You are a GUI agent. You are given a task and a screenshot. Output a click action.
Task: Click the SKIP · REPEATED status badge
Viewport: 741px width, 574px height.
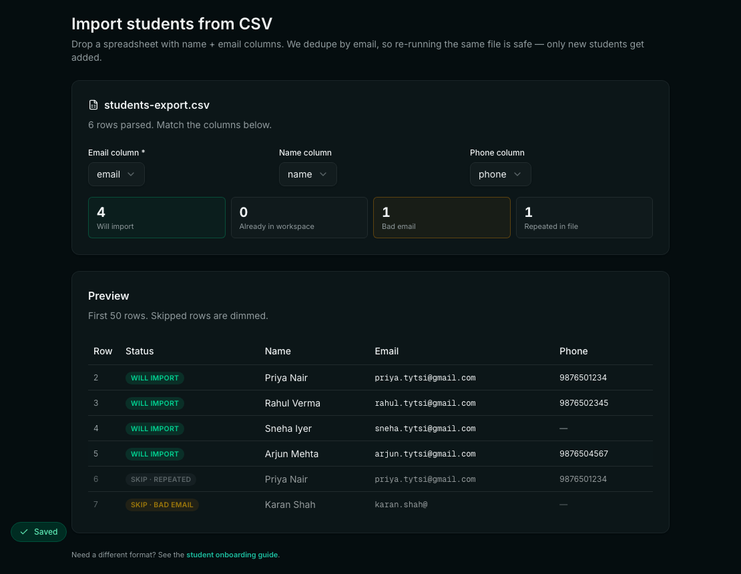pos(161,479)
